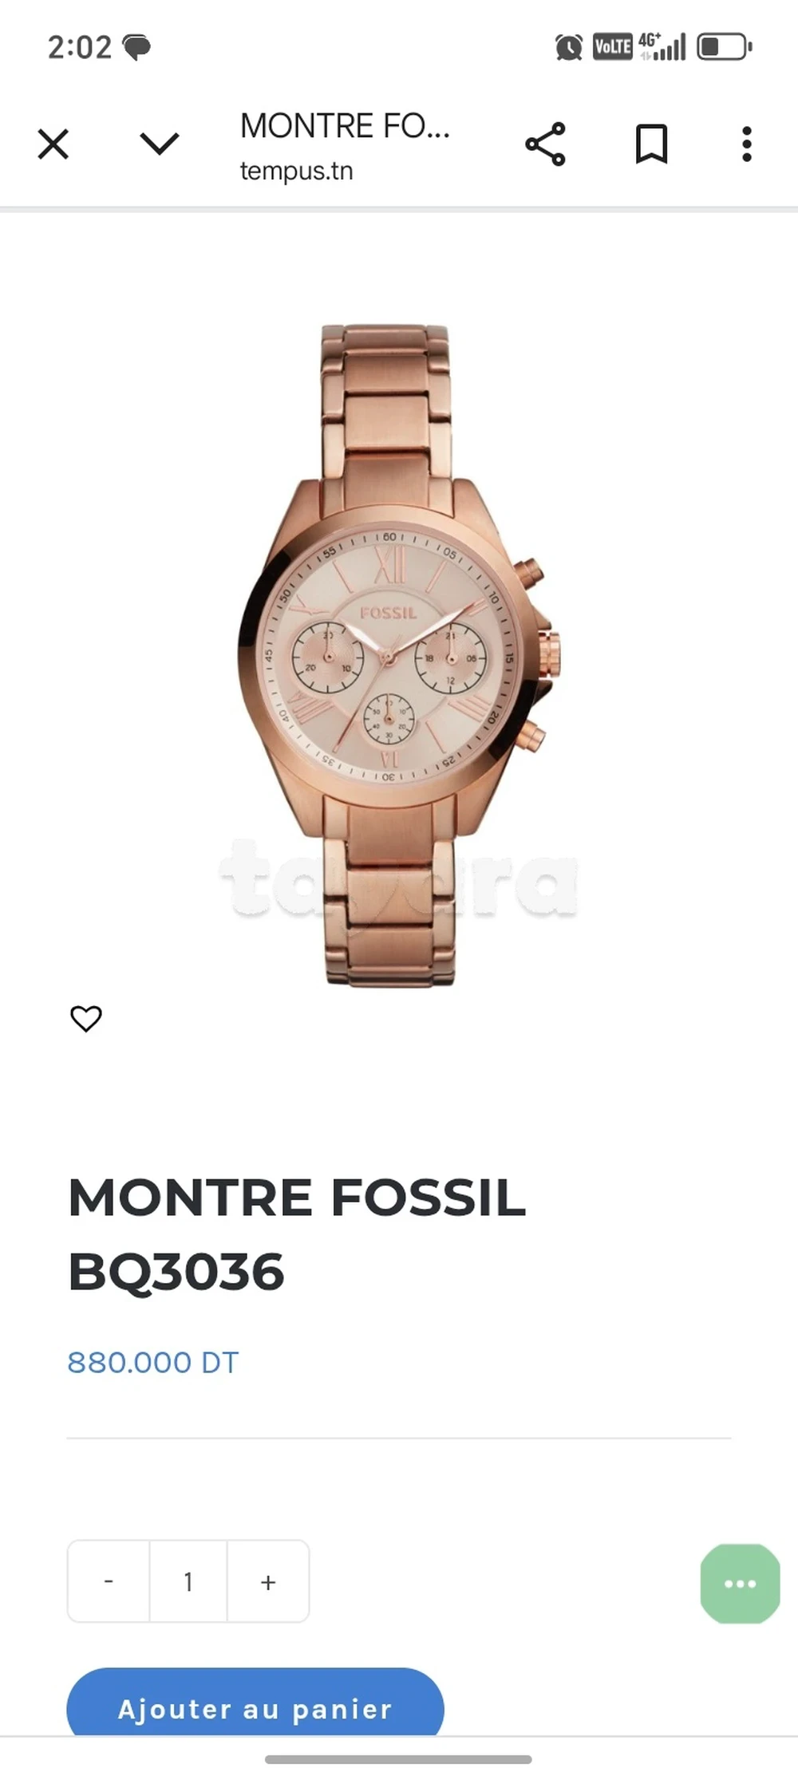Tap the battery status icon
This screenshot has width=798, height=1784.
pos(725,46)
